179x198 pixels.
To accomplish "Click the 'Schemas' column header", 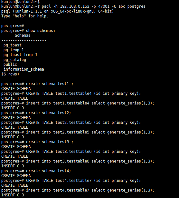I will click(23, 35).
